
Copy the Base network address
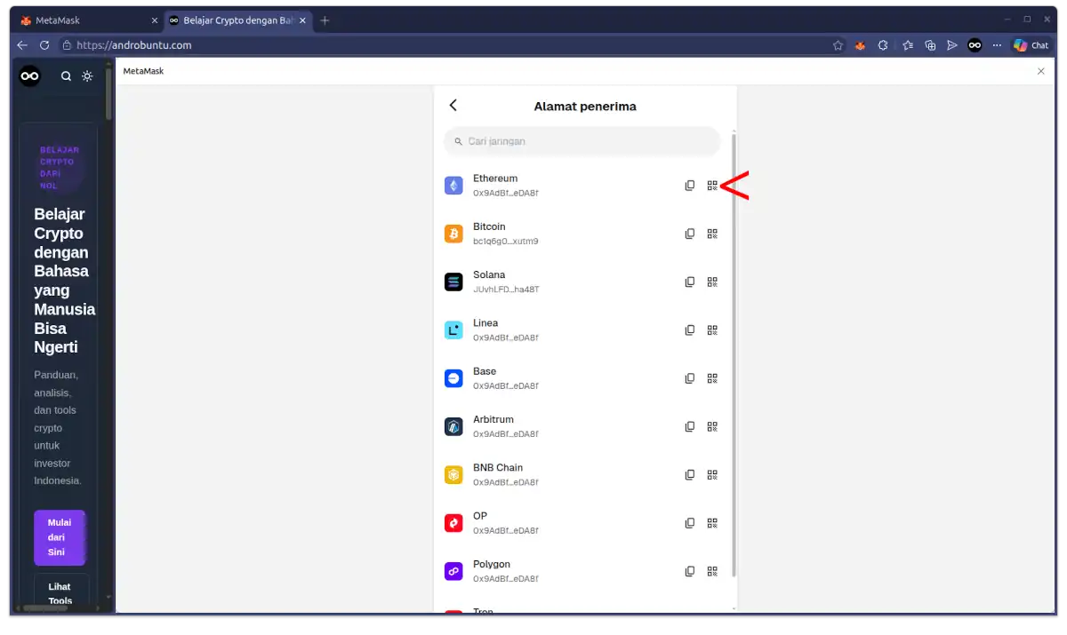pyautogui.click(x=689, y=377)
